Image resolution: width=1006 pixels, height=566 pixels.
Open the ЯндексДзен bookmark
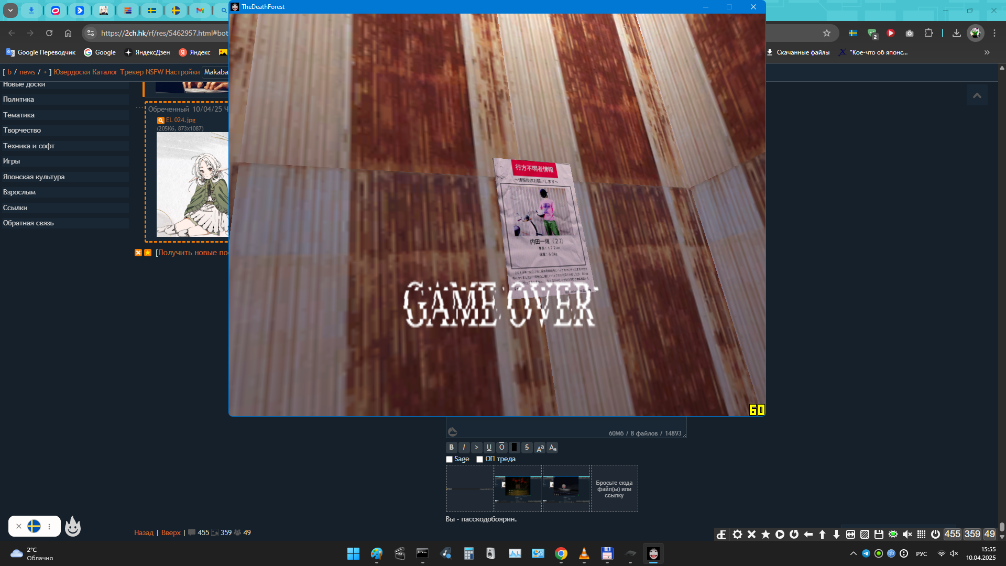147,52
